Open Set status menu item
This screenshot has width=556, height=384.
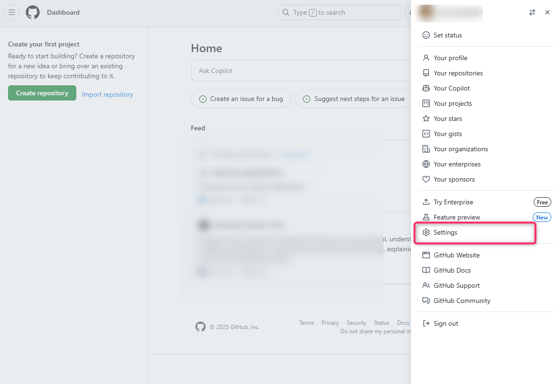[x=486, y=35]
